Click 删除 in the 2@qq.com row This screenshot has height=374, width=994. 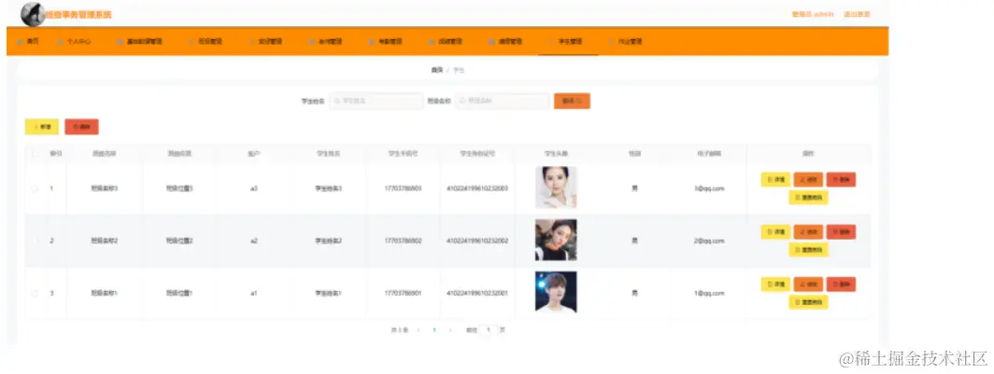point(841,232)
